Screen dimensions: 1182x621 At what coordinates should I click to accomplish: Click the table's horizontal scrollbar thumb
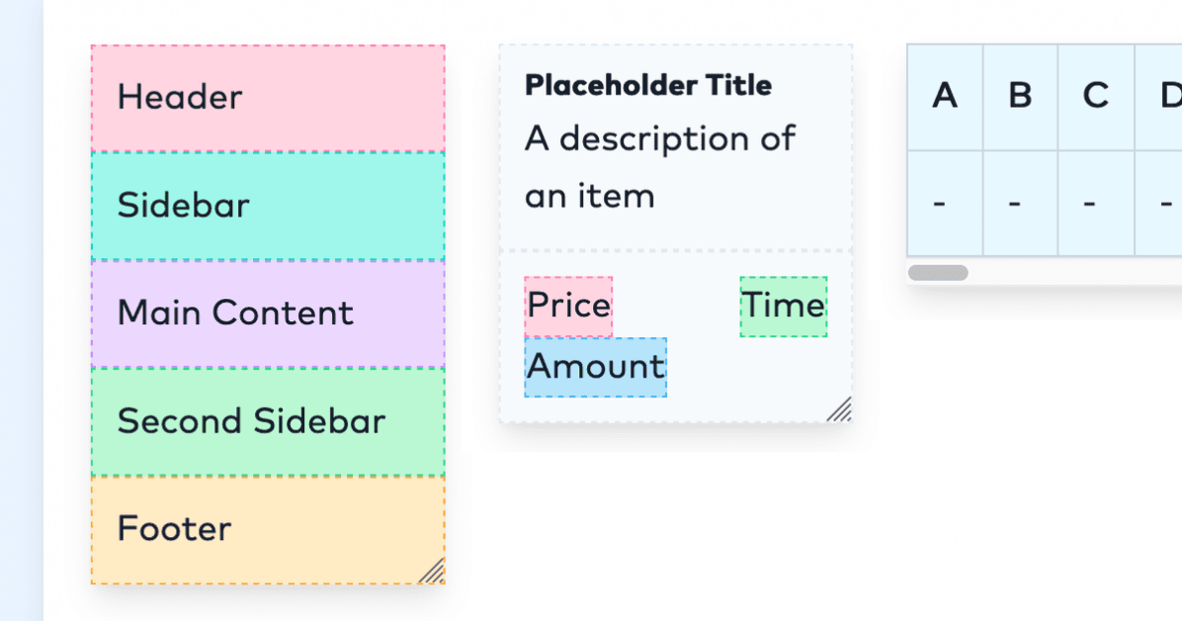(x=938, y=273)
